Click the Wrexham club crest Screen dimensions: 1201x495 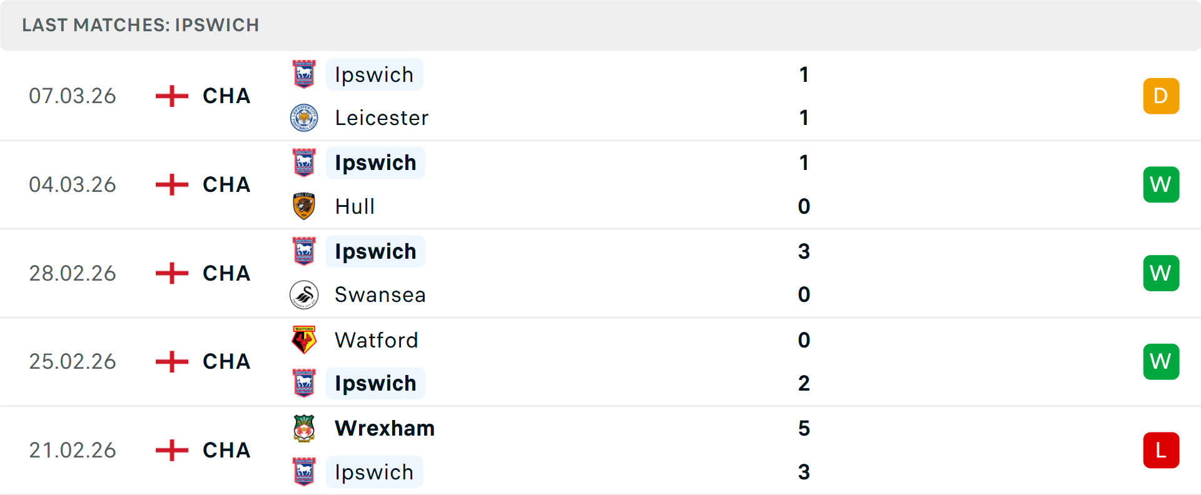click(x=304, y=429)
